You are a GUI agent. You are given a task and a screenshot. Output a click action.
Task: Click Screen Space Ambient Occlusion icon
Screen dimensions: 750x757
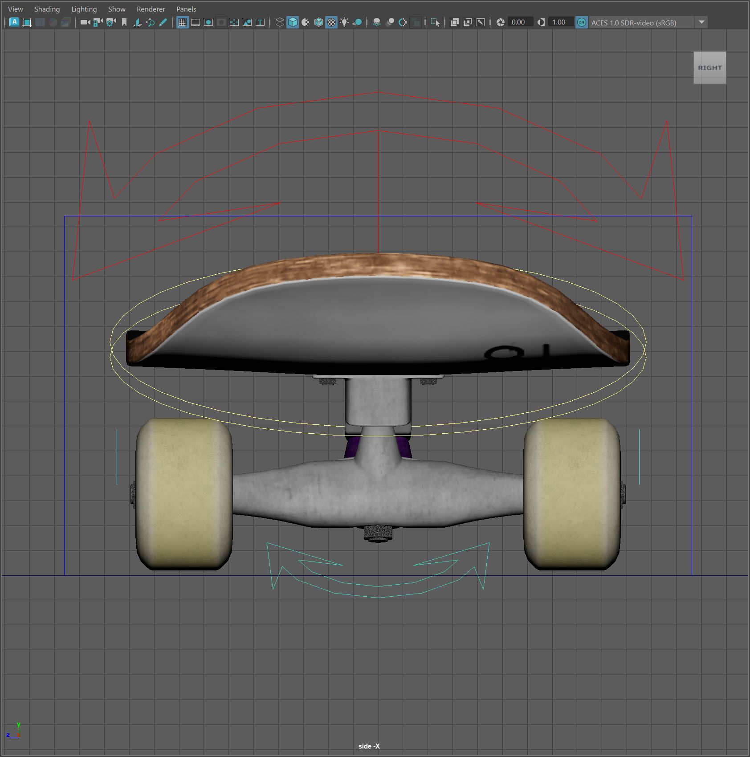(377, 22)
